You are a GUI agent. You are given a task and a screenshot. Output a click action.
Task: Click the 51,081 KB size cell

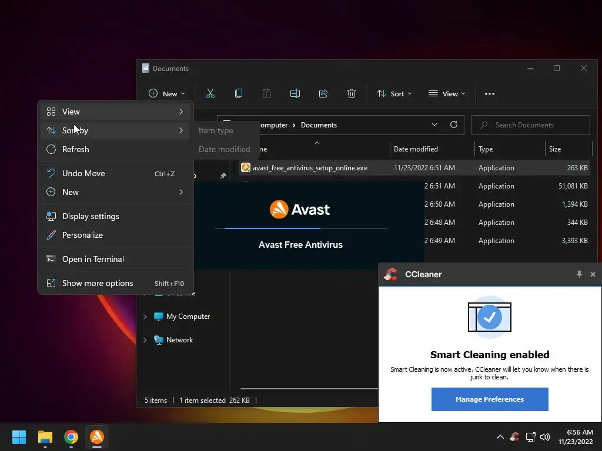pos(573,186)
